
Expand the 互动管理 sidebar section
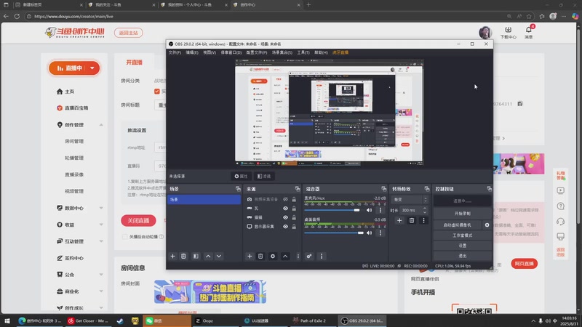click(101, 241)
